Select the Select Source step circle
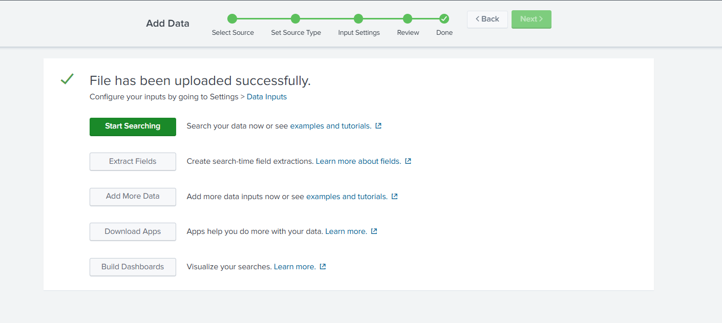The width and height of the screenshot is (722, 323). 232,19
